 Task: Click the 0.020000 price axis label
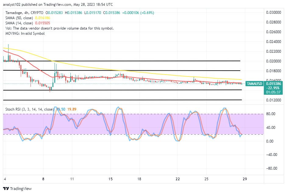(x=274, y=61)
